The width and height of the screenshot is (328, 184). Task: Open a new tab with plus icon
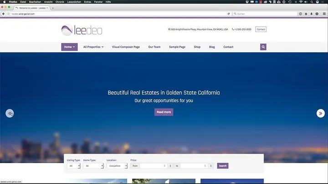53,8
